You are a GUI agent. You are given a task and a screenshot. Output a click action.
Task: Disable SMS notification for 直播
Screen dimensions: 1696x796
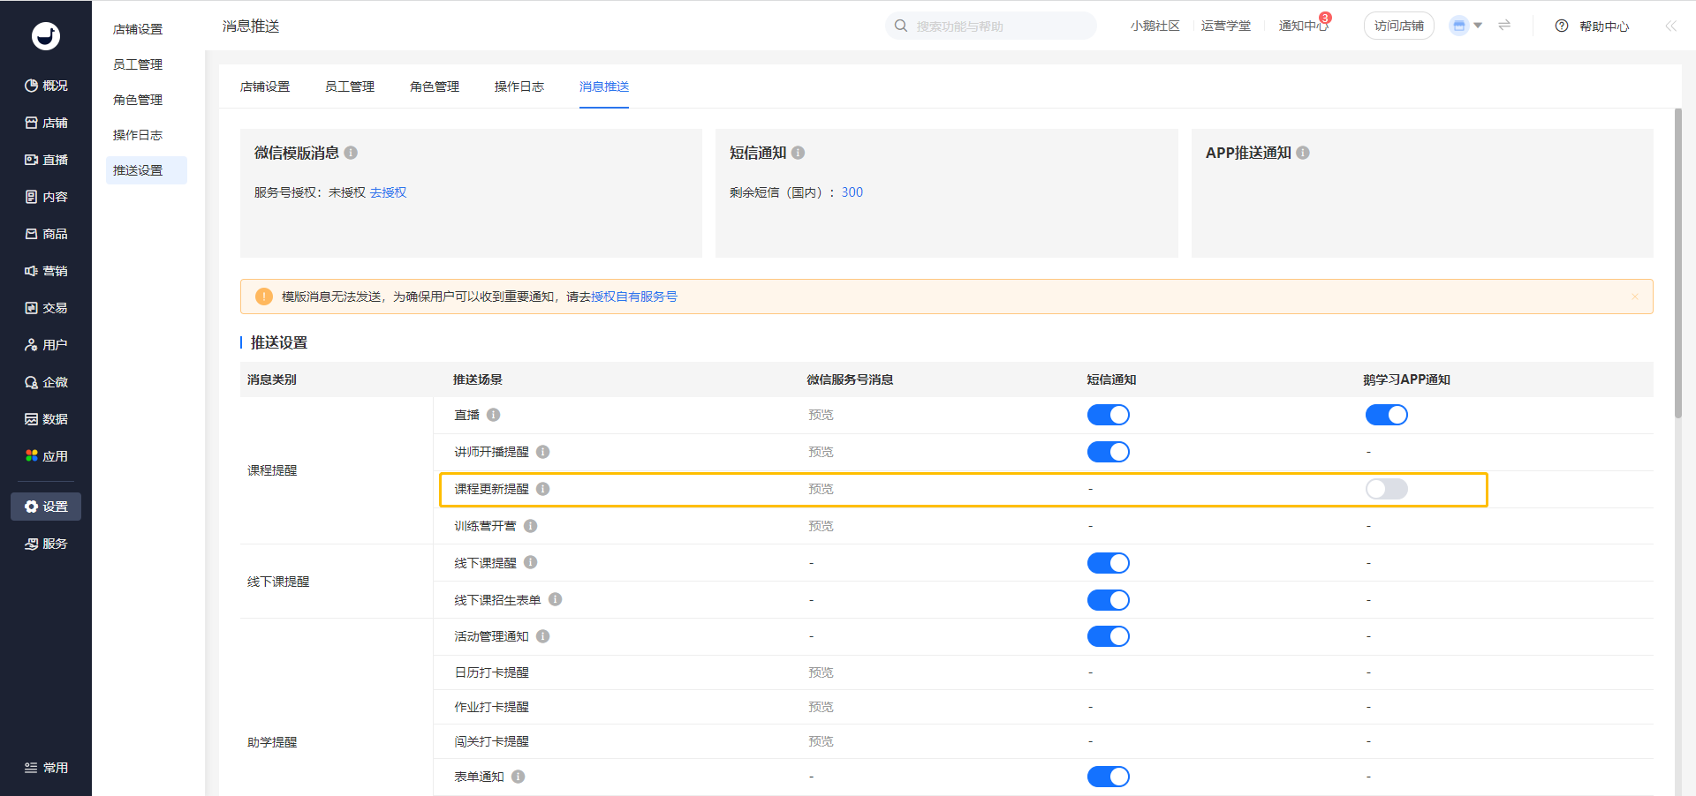1108,415
